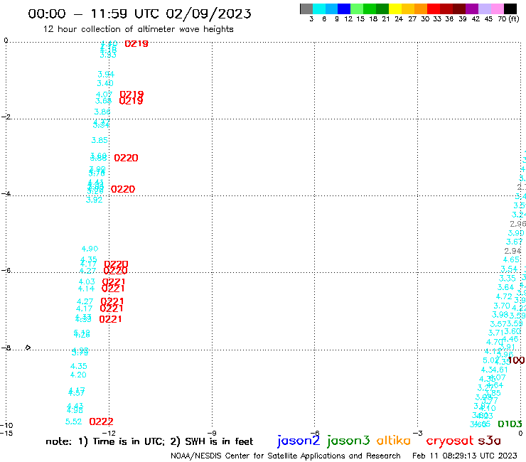The height and width of the screenshot is (462, 526).
Task: Select the wave height value '4.03'
Action: pos(87,282)
